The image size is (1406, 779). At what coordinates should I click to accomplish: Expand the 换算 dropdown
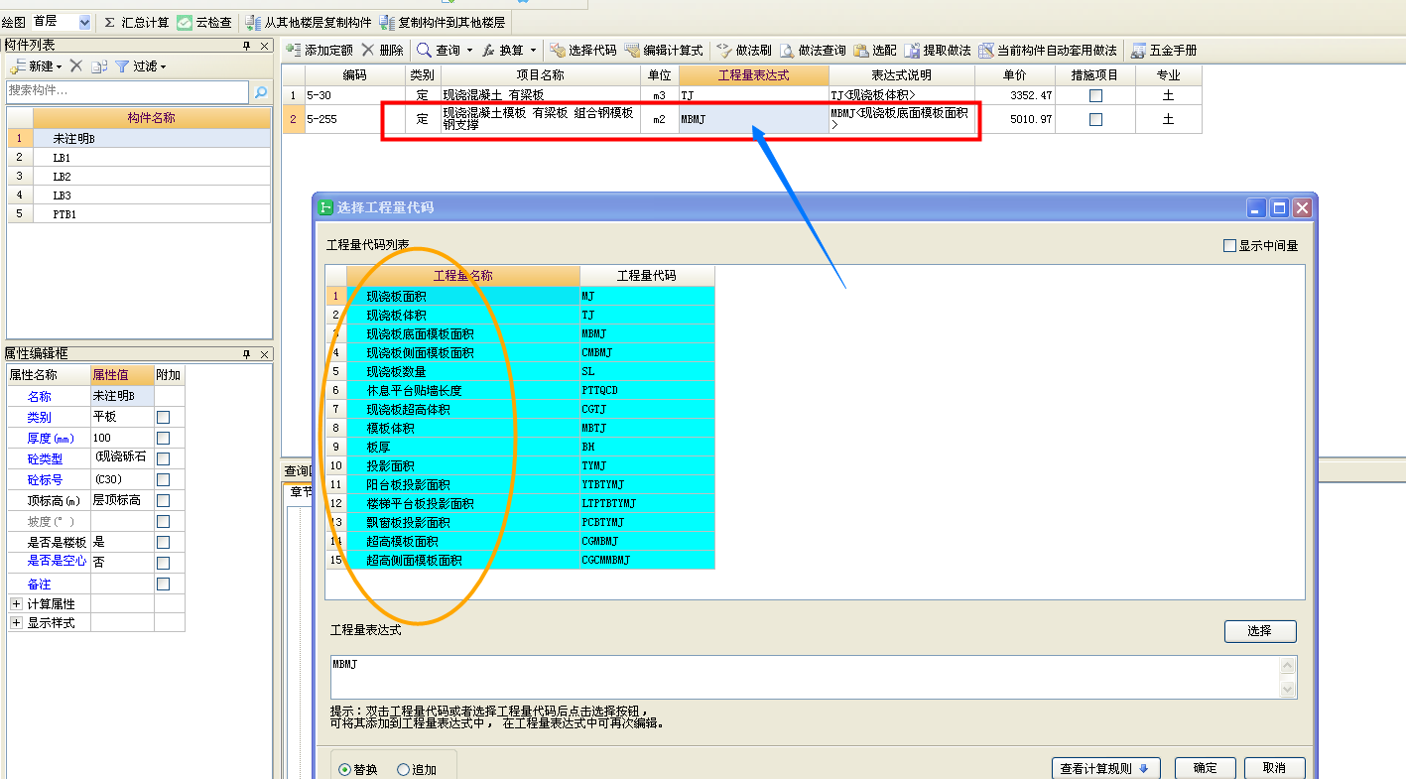tap(533, 50)
